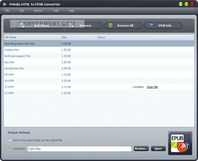The height and width of the screenshot is (161, 198).
Task: Click the Complete status text for 17.HTM
Action: 138,87
